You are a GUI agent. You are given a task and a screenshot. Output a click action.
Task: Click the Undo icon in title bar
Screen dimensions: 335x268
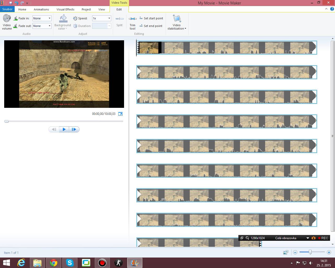[16, 3]
